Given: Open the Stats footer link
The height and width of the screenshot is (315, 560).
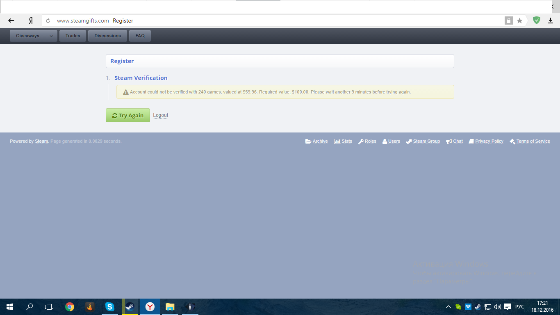Looking at the screenshot, I should pyautogui.click(x=343, y=141).
